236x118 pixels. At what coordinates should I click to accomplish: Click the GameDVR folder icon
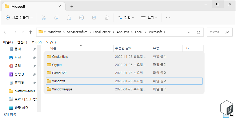49,73
